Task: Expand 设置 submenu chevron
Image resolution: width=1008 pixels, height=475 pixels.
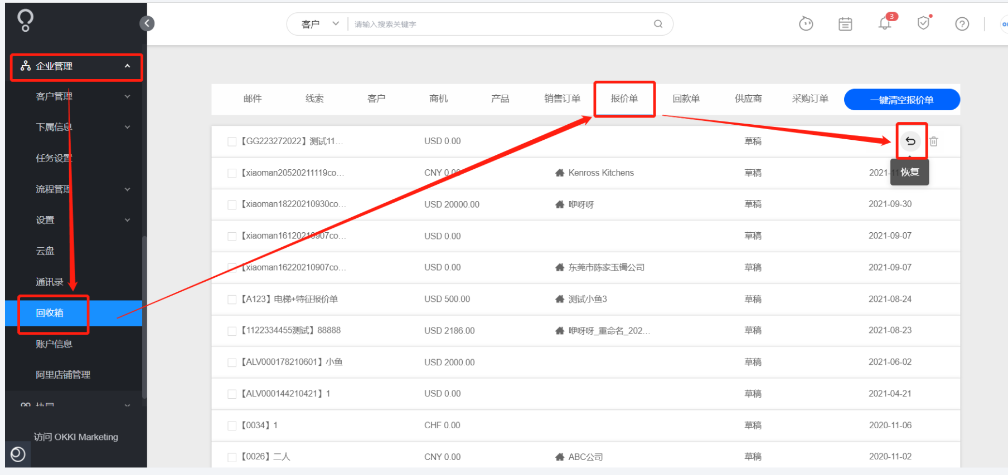Action: (x=127, y=220)
